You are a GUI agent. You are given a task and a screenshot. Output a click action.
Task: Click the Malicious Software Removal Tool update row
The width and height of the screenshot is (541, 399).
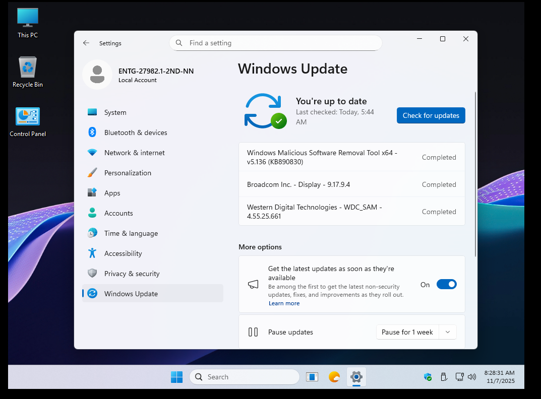coord(351,157)
